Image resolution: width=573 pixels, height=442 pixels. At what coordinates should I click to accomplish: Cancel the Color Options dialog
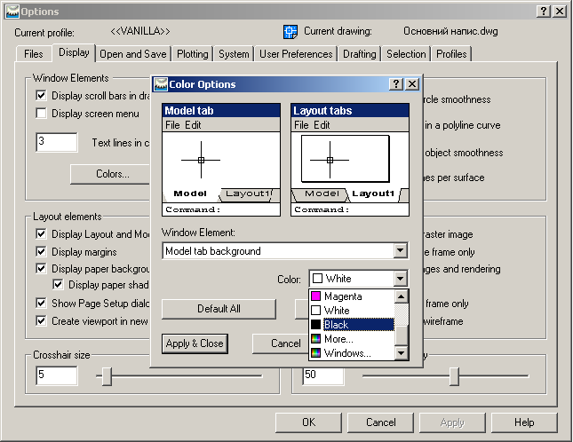pyautogui.click(x=282, y=343)
